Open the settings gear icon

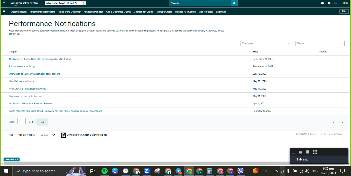click(329, 3)
